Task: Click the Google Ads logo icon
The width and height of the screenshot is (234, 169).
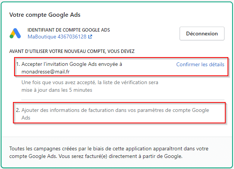Action: [16, 33]
